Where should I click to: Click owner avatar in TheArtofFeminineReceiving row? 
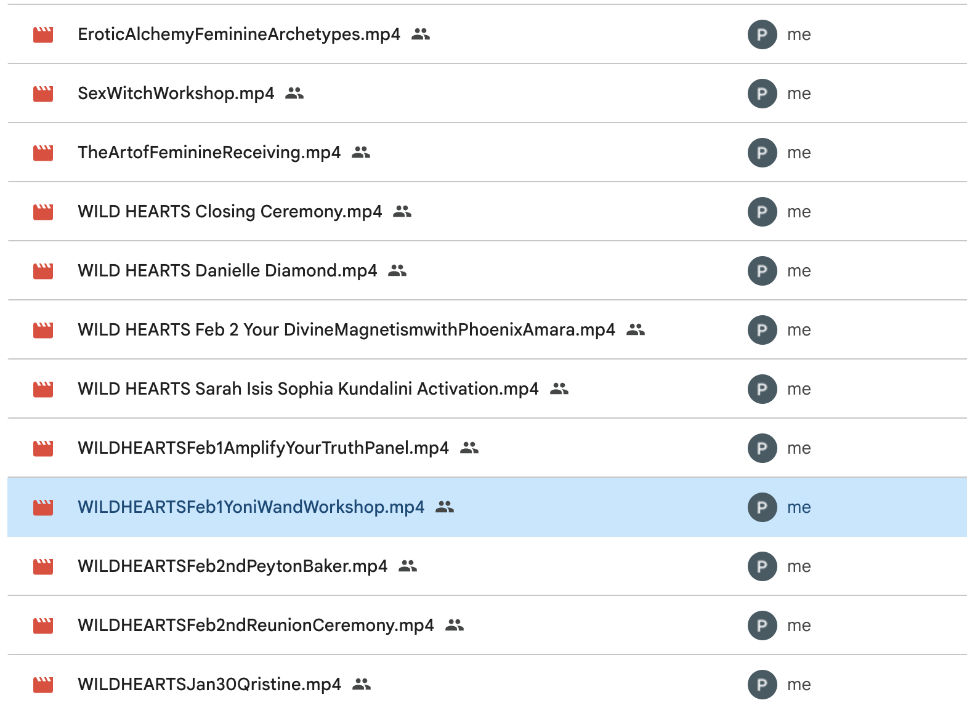[x=763, y=153]
